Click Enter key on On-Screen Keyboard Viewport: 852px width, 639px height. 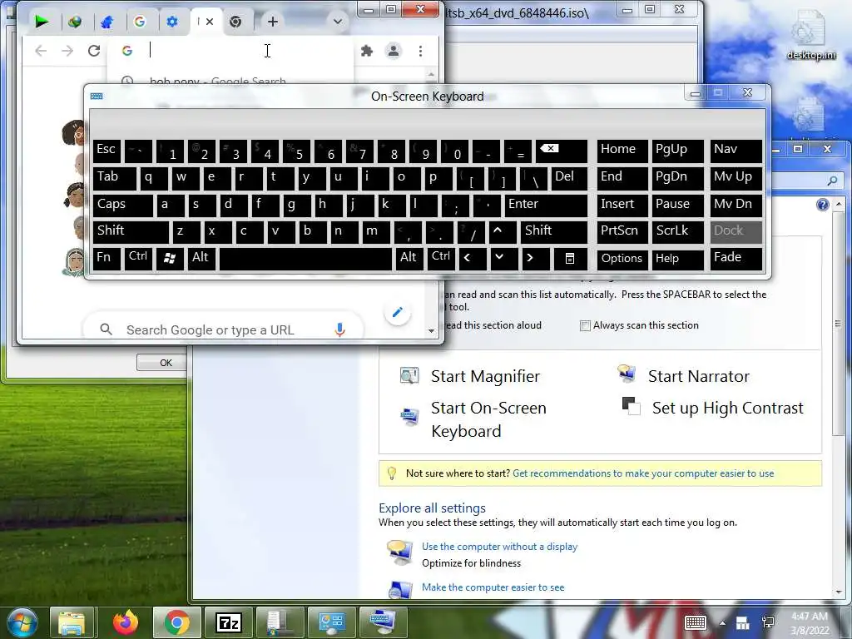click(546, 205)
